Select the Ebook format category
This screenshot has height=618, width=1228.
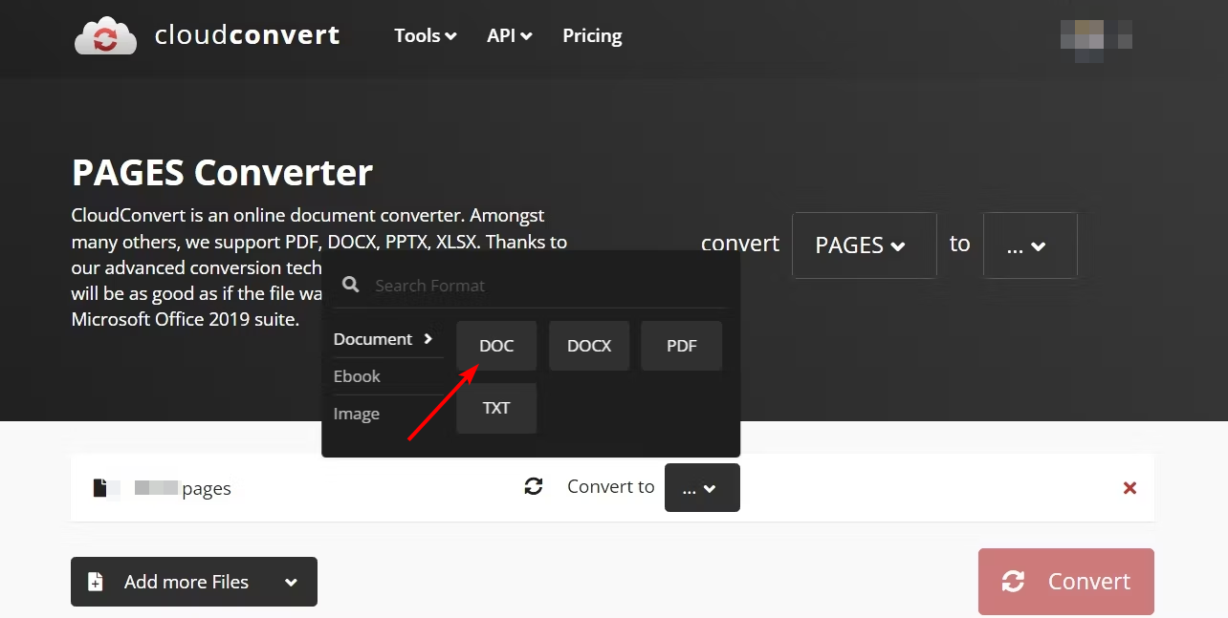(x=358, y=376)
